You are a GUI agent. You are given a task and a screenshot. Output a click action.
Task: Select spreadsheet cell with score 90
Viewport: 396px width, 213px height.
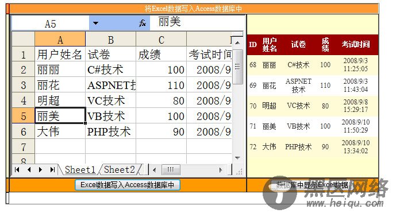(x=161, y=131)
